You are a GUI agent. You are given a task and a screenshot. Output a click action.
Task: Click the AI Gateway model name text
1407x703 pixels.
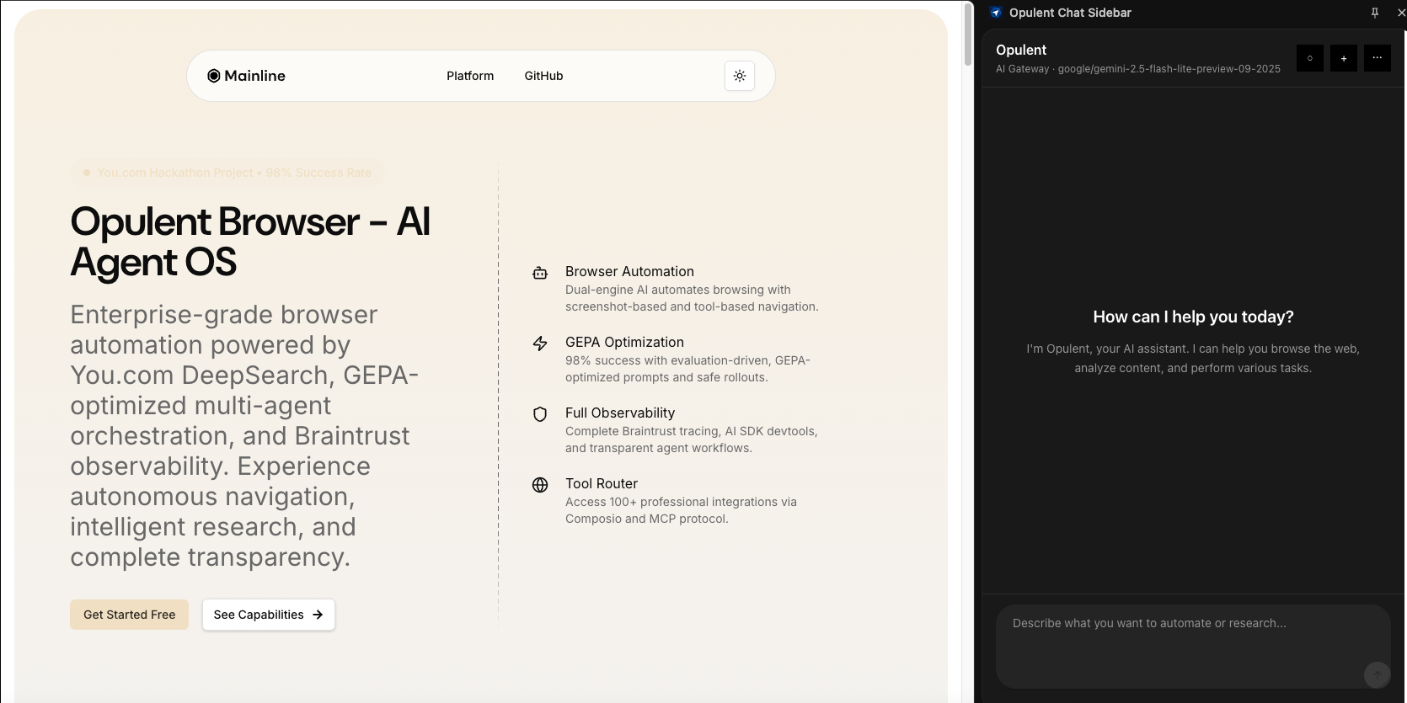click(1137, 69)
